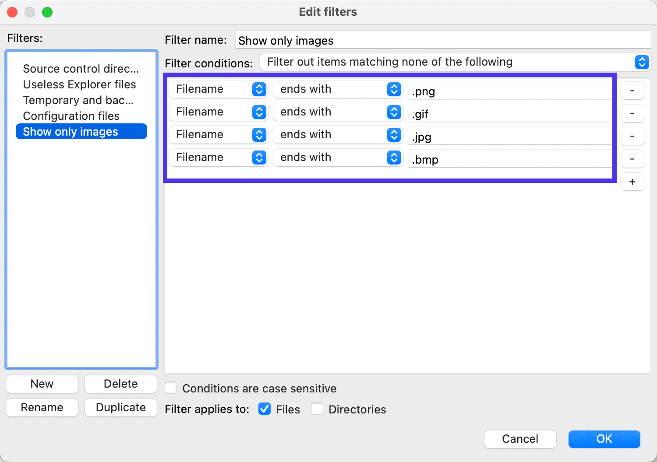Image resolution: width=657 pixels, height=462 pixels.
Task: Create a filter with the New button
Action: point(42,384)
